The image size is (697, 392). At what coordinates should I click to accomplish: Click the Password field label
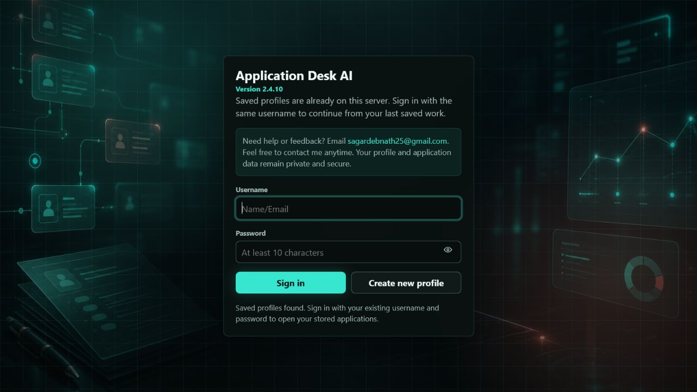tap(250, 233)
